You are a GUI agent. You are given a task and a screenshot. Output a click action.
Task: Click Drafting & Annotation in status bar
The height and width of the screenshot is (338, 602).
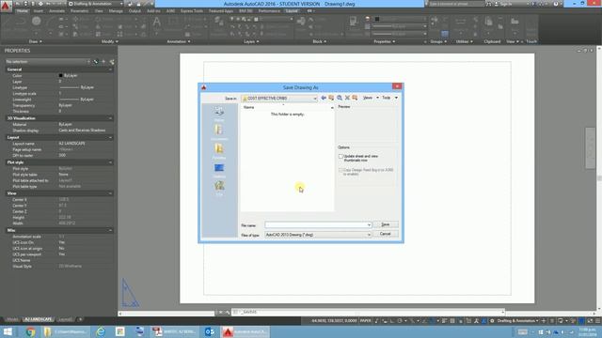517,321
